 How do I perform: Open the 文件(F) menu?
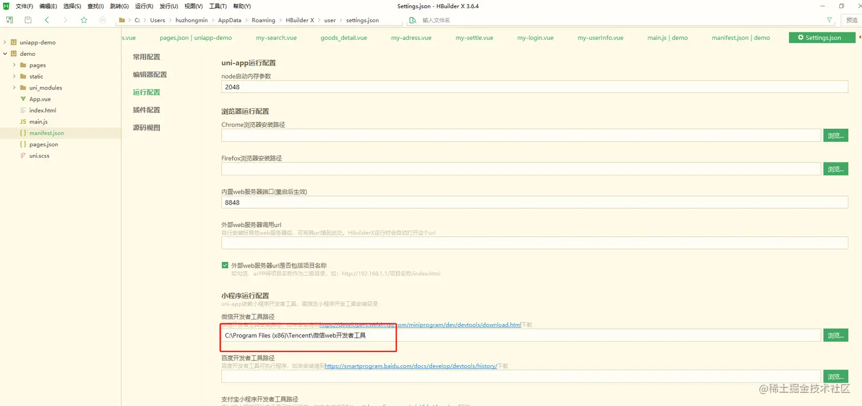[x=25, y=6]
